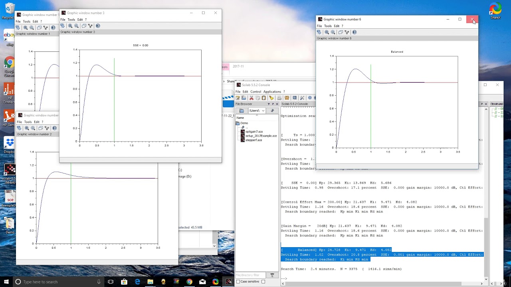
Task: Click the console horizontal scrollbar
Action: point(383,283)
